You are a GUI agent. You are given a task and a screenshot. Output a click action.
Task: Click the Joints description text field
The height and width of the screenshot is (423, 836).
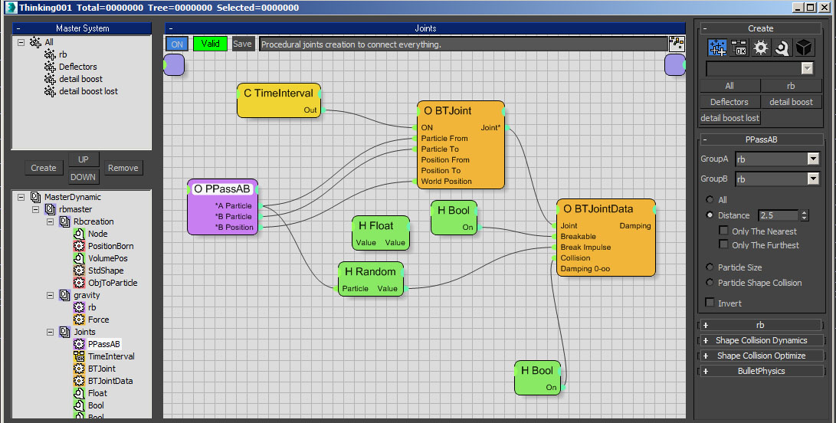point(463,44)
